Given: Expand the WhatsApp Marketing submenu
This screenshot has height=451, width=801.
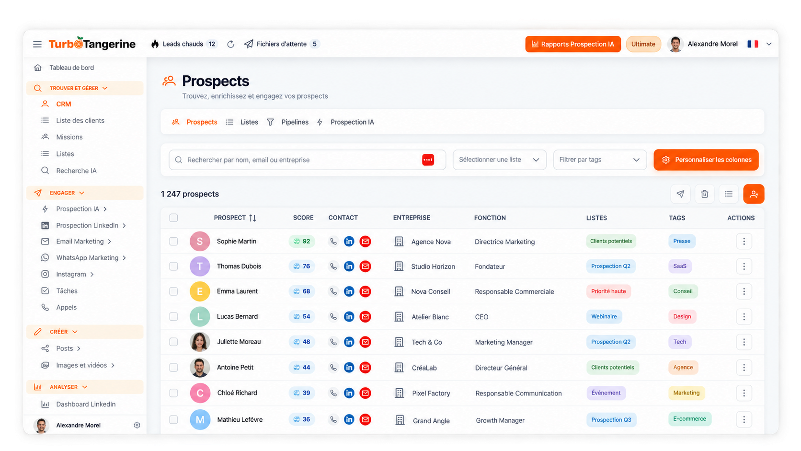Looking at the screenshot, I should 124,258.
